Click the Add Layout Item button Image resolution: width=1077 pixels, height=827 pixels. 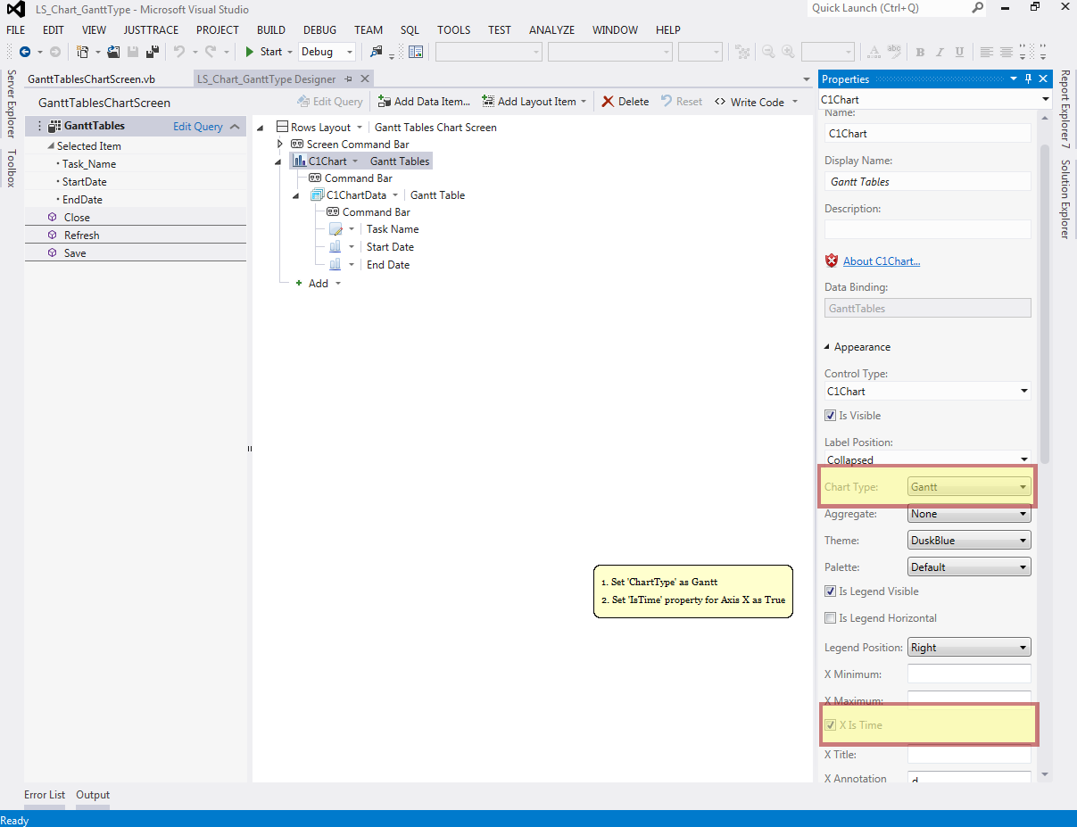(534, 102)
